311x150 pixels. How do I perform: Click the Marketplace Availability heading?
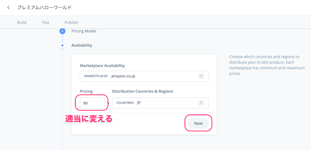pyautogui.click(x=102, y=65)
